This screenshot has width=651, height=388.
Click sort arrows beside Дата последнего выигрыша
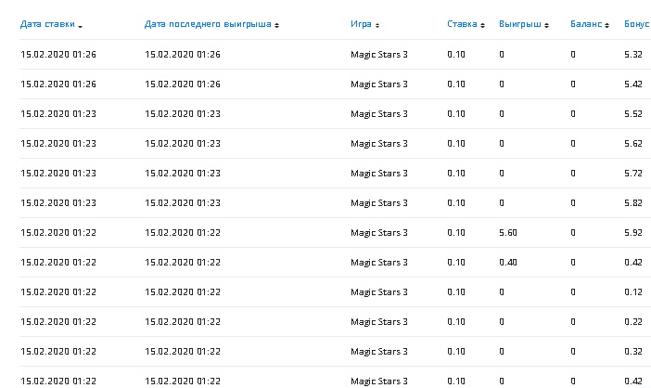coord(277,25)
